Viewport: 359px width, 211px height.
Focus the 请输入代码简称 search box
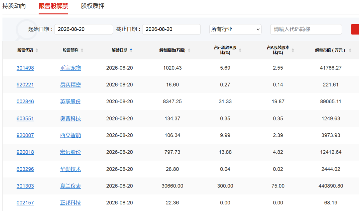[306, 29]
